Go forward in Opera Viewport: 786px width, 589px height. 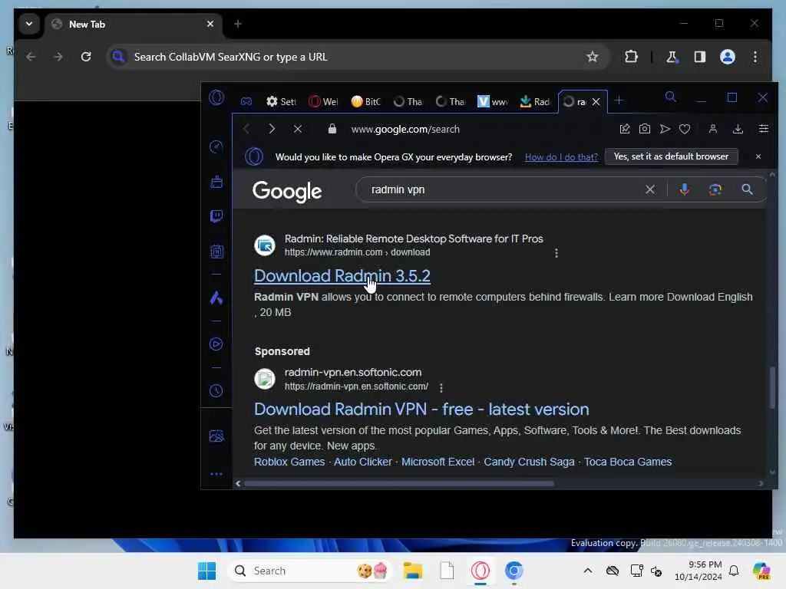point(272,129)
